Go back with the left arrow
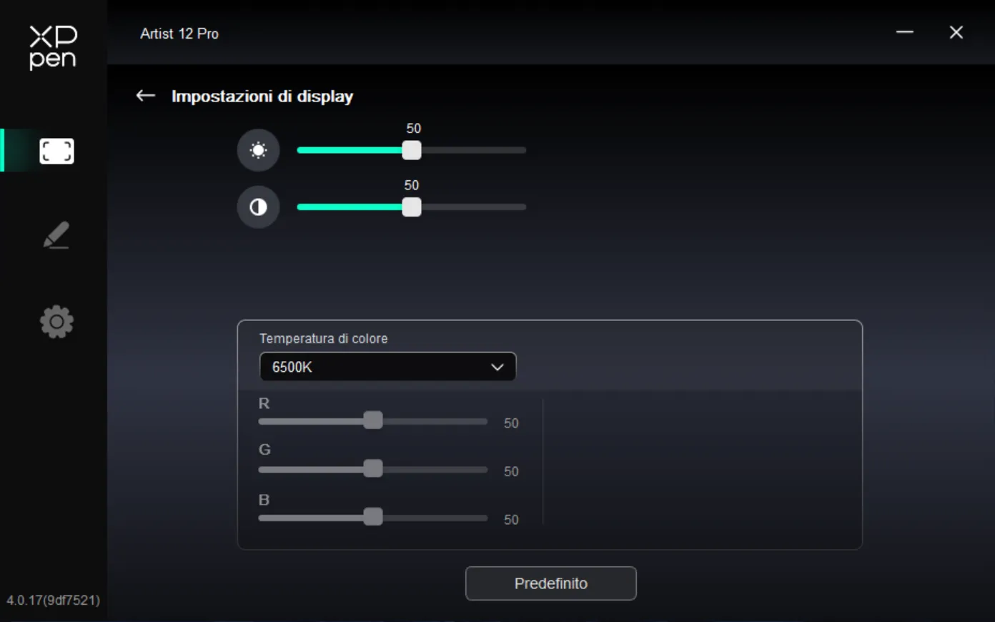Image resolution: width=995 pixels, height=622 pixels. [x=146, y=95]
